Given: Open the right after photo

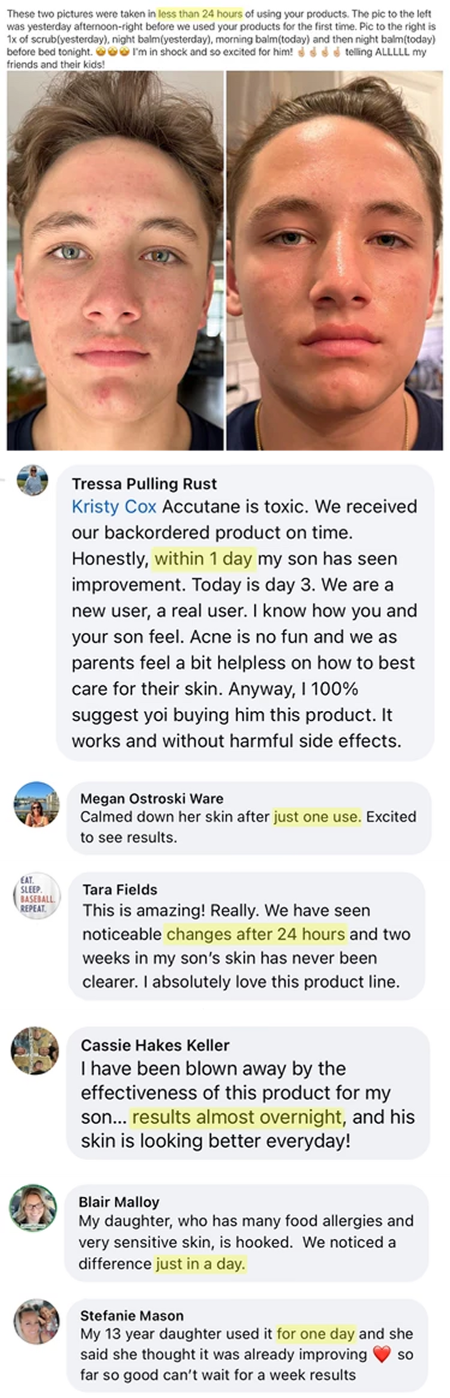Looking at the screenshot, I should click(334, 261).
